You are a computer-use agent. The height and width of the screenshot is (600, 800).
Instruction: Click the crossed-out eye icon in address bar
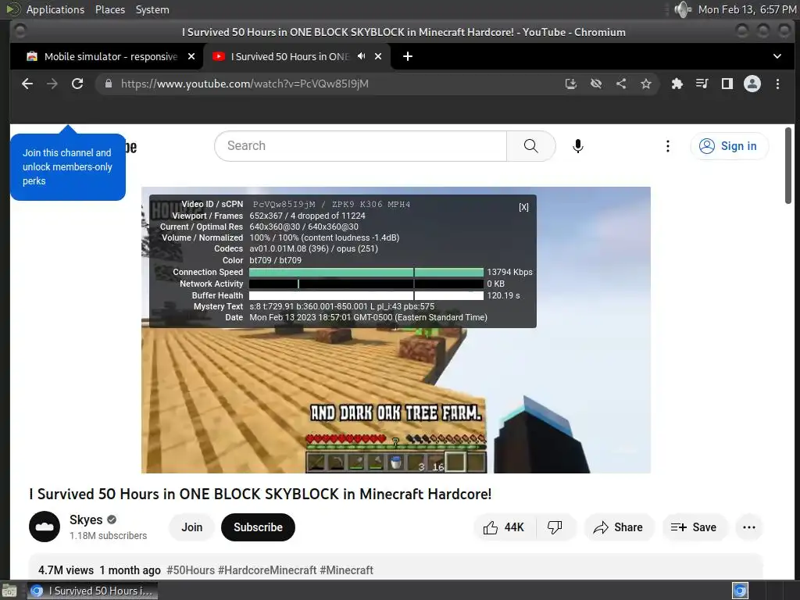596,84
